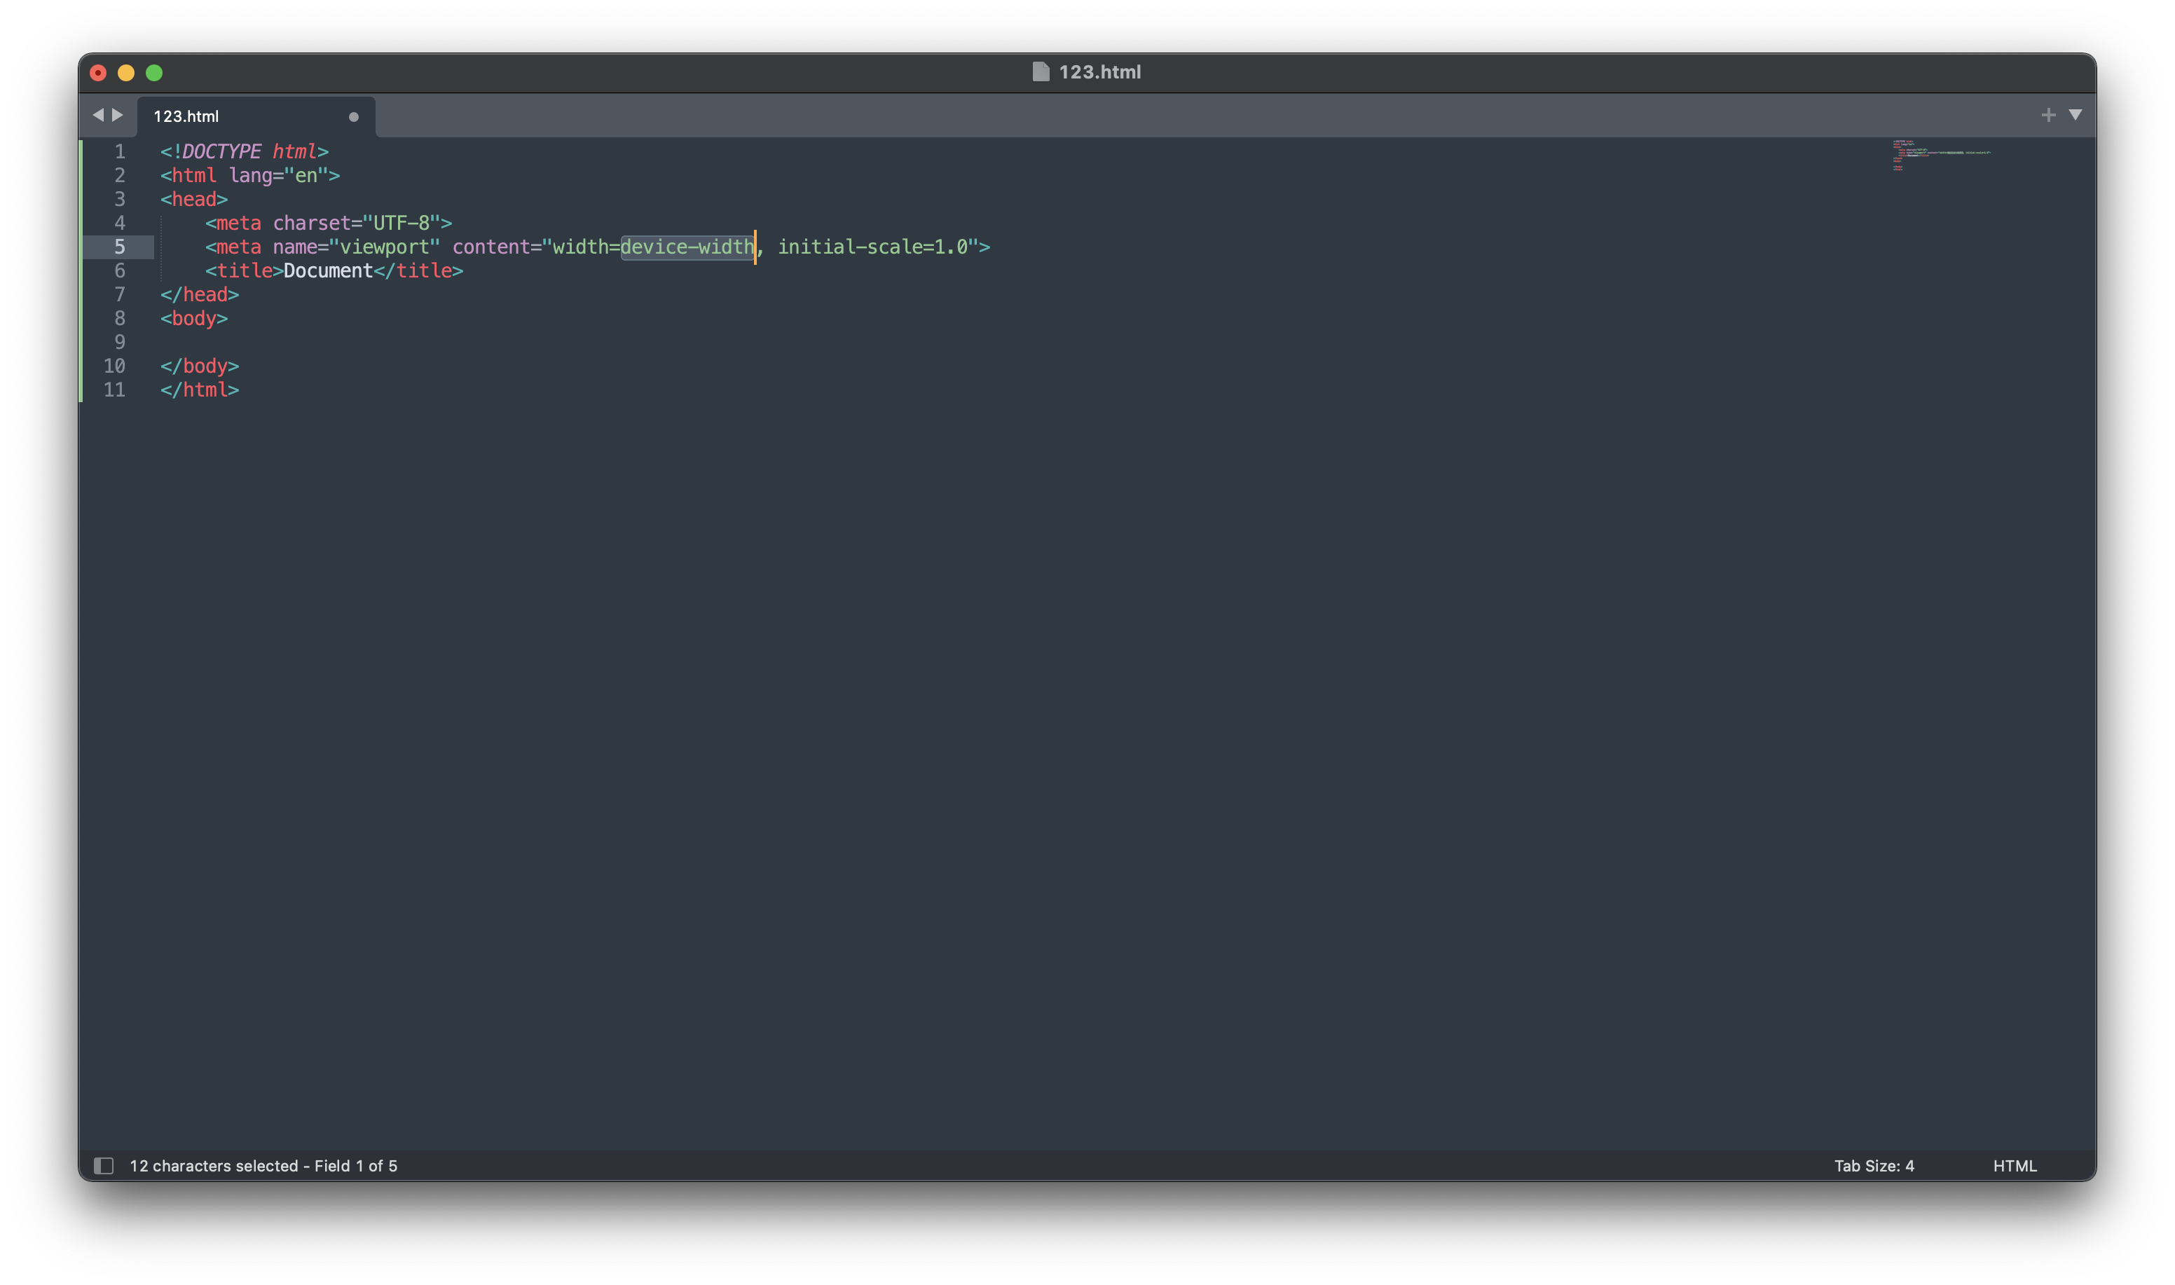Click the UTF-8 charset value
2175x1285 pixels.
click(401, 223)
